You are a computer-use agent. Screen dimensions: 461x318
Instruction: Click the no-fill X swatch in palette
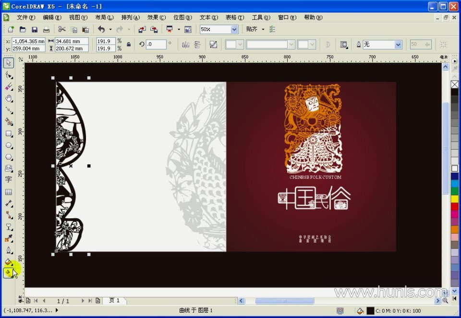pos(454,84)
